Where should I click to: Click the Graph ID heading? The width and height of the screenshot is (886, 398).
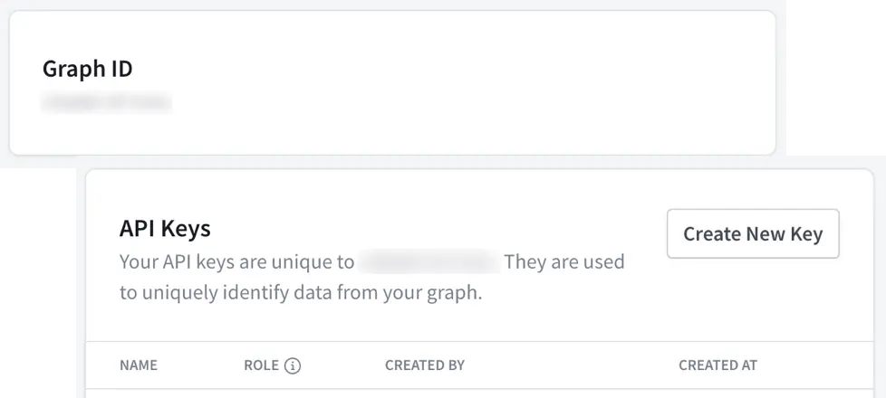[x=88, y=69]
